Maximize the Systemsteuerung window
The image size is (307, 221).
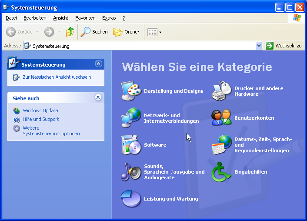290,7
